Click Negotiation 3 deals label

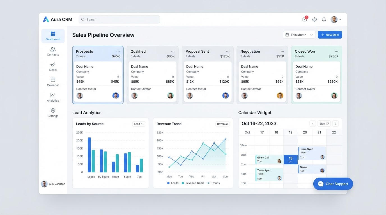(245, 56)
